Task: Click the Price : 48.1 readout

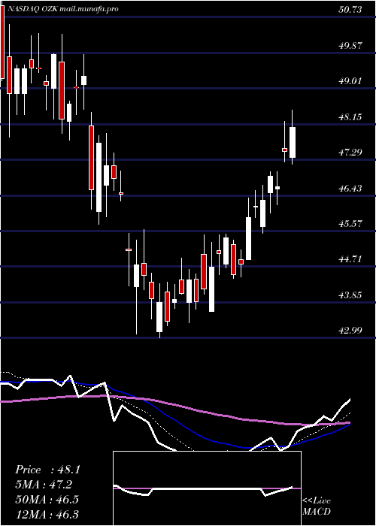Action: (x=47, y=470)
